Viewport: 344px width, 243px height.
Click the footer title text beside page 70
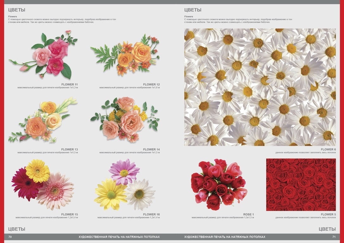(x=119, y=237)
